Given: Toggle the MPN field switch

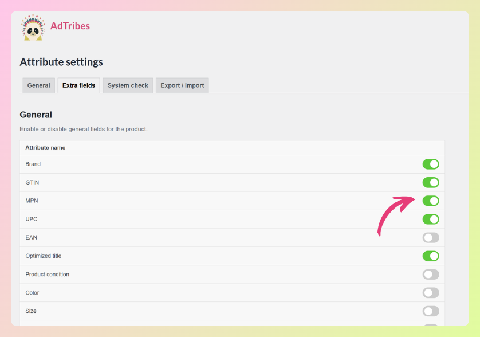Looking at the screenshot, I should (x=431, y=201).
